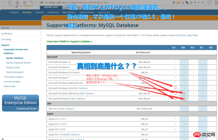This screenshot has height=140, width=218.
Task: Click the 5.1 version column header
Action: [201, 47]
